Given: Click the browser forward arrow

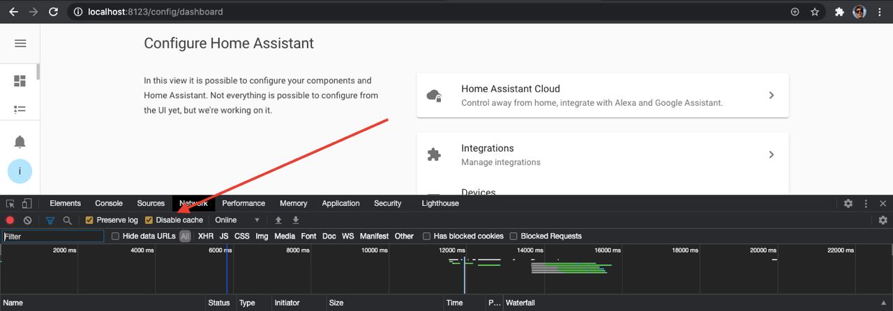Looking at the screenshot, I should [33, 12].
